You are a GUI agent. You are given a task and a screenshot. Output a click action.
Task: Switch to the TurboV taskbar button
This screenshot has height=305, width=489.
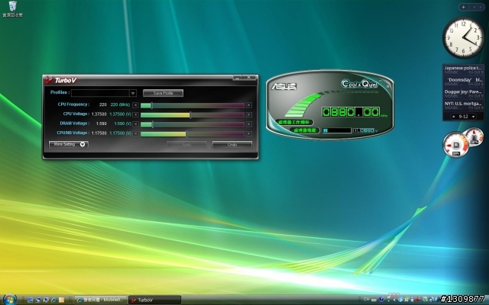[x=154, y=300]
